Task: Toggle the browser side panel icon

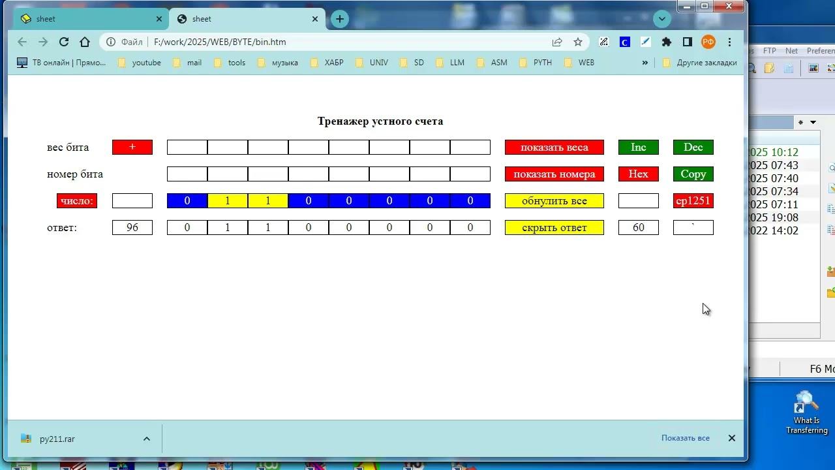Action: pyautogui.click(x=687, y=42)
